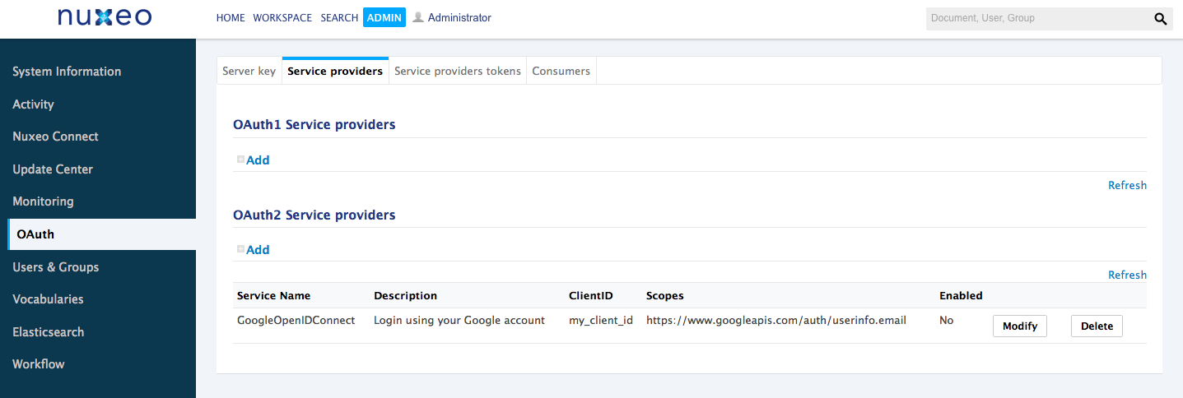Click the Administrator user icon

[x=418, y=17]
